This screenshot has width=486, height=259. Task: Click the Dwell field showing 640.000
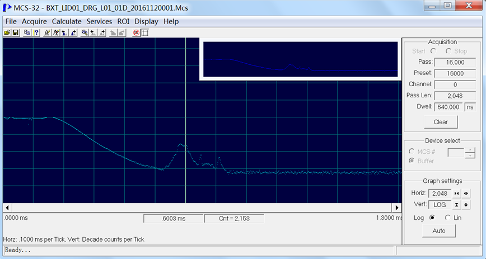(x=448, y=107)
